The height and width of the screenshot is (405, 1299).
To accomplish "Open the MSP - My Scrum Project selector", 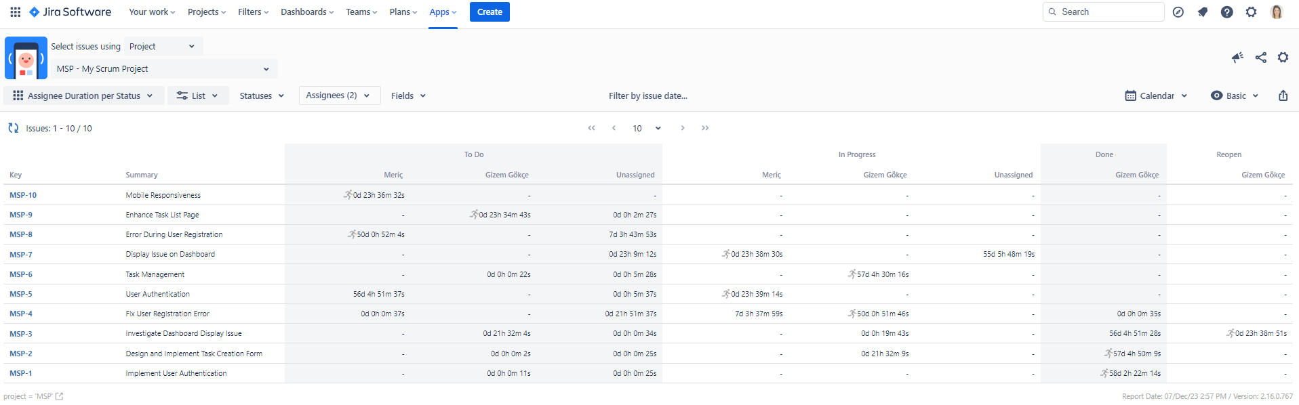I will coord(164,69).
